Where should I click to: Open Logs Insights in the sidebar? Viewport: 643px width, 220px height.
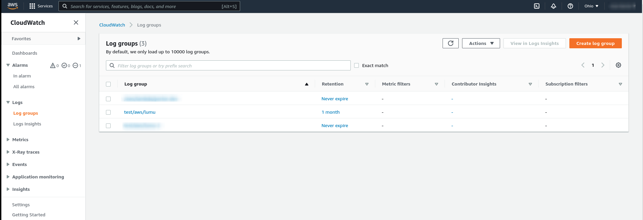[x=27, y=124]
